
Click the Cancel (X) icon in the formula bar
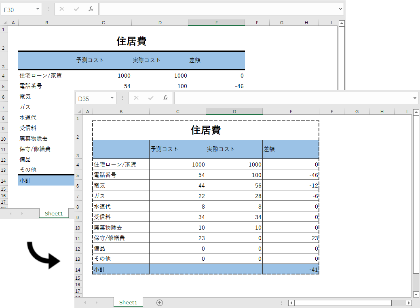pyautogui.click(x=136, y=98)
